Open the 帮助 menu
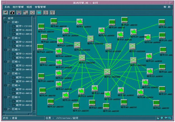The height and width of the screenshot is (122, 175). 167,7
